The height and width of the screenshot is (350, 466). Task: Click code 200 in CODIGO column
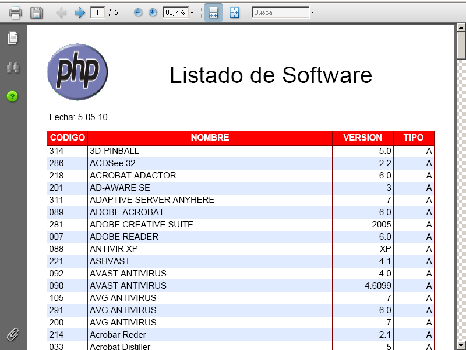pos(56,323)
